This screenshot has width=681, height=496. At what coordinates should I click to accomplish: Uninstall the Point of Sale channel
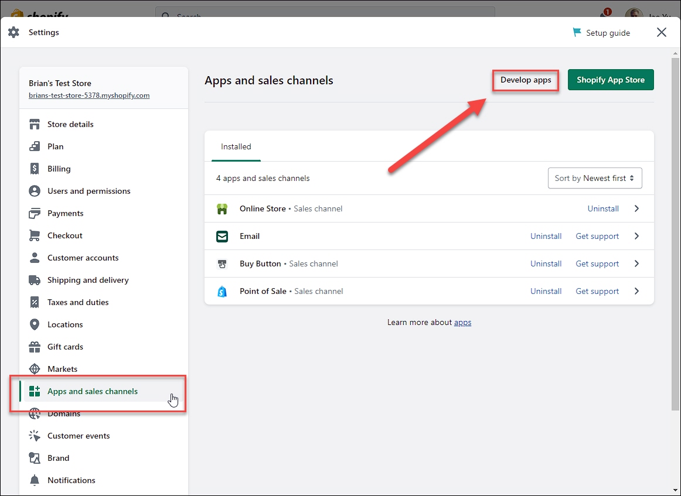(546, 291)
